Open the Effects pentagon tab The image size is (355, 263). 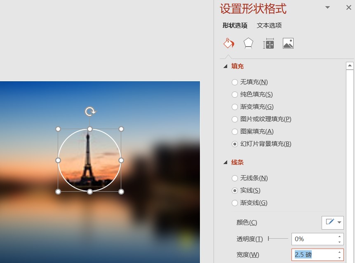[248, 43]
